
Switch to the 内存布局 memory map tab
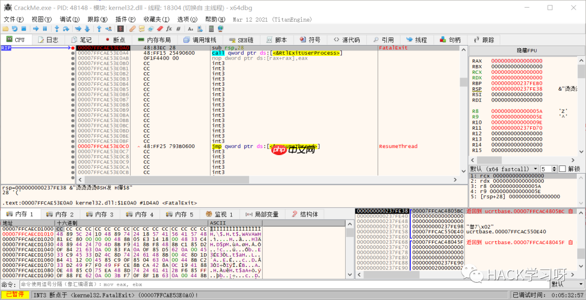coord(154,40)
